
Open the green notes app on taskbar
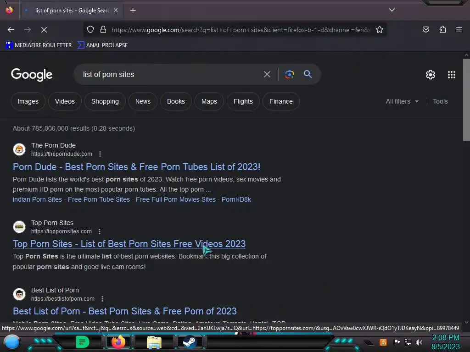pyautogui.click(x=83, y=342)
